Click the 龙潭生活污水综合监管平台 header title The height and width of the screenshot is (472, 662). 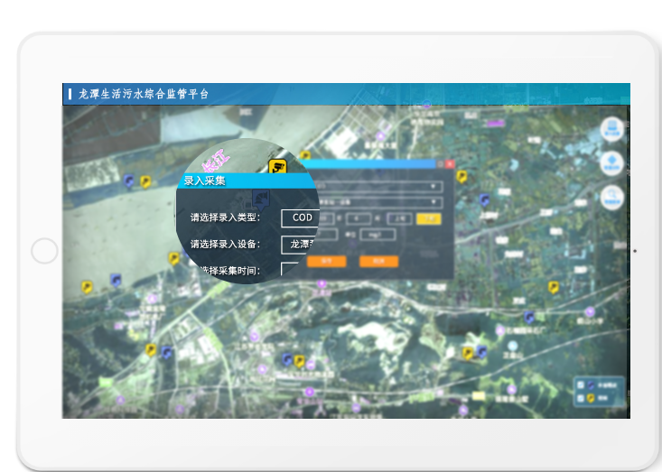point(143,94)
